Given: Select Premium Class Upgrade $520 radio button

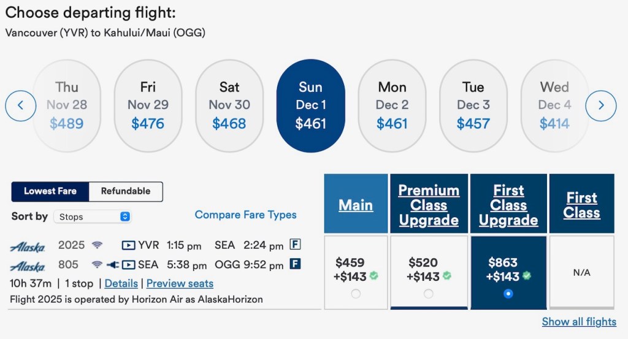Looking at the screenshot, I should 428,294.
